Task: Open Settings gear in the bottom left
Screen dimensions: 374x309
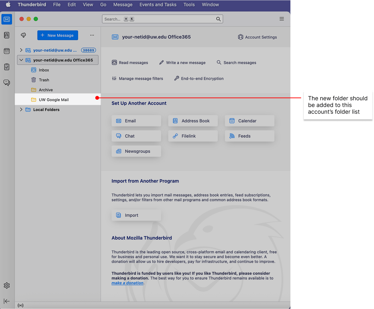Action: (6, 286)
